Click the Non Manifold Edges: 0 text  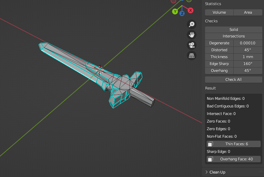point(226,98)
